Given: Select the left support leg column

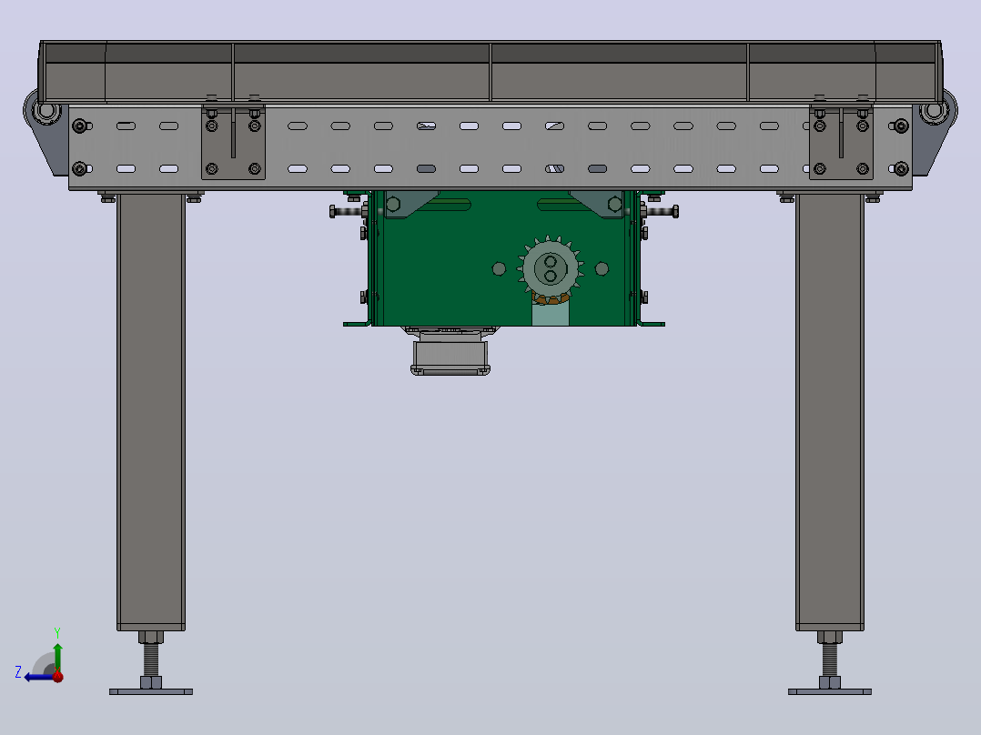Looking at the screenshot, I should tap(151, 411).
